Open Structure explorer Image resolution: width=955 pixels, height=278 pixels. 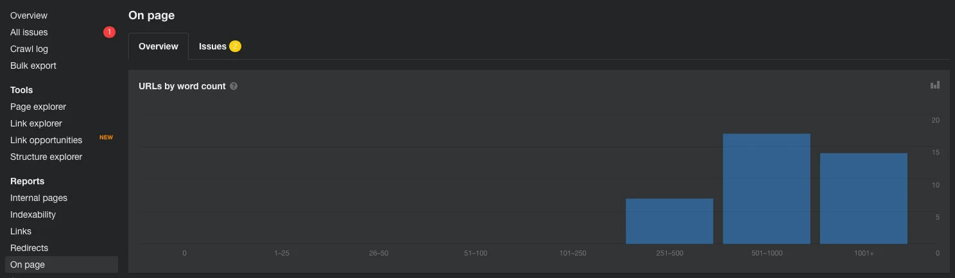click(x=46, y=157)
